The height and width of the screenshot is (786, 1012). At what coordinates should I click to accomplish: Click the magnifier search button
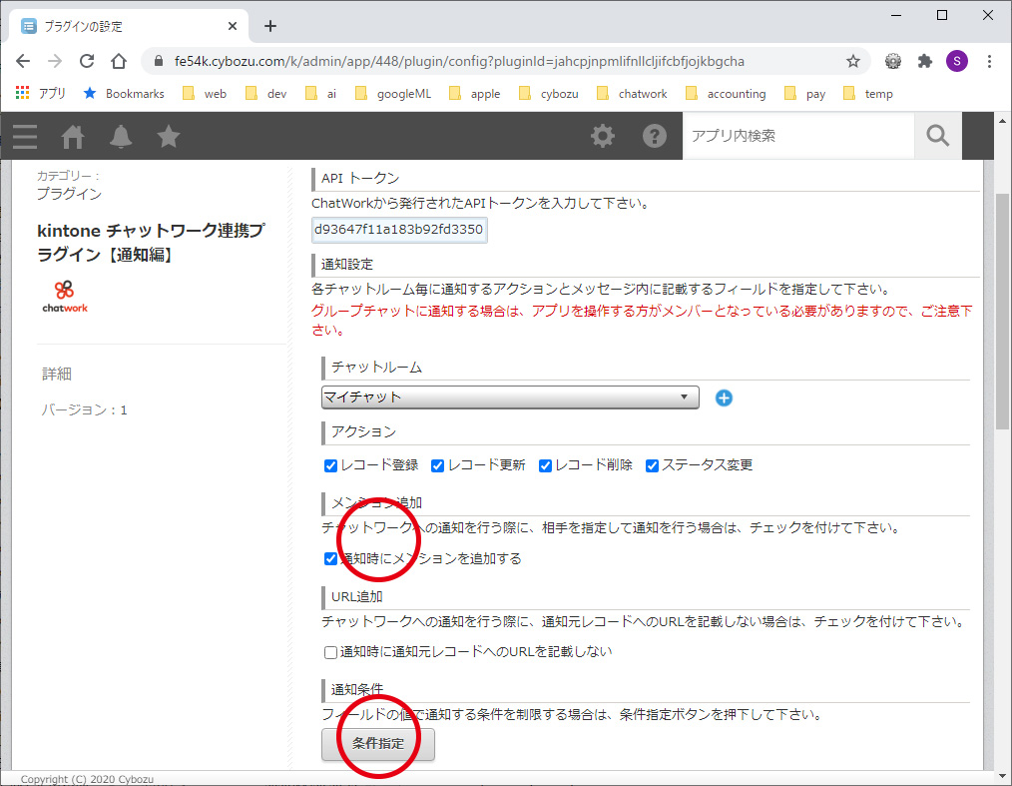pyautogui.click(x=938, y=136)
